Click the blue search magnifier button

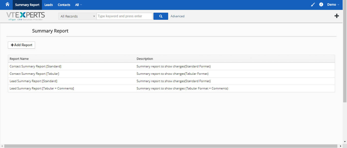pyautogui.click(x=161, y=16)
